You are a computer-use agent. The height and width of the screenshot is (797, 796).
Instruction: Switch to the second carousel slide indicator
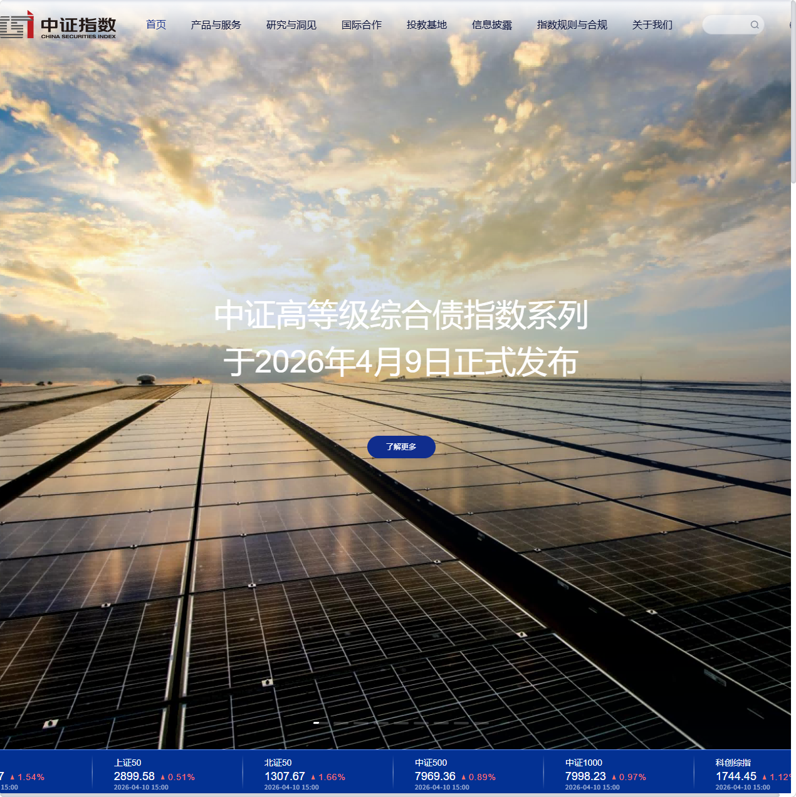pos(340,722)
